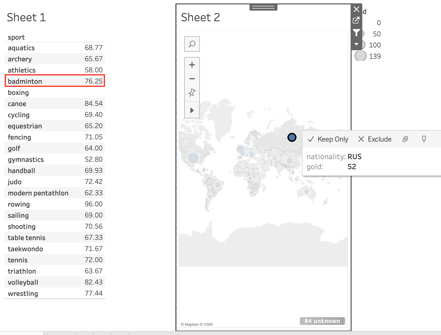441x335 pixels.
Task: Close the Sheet 2 floating panel
Action: coord(356,9)
